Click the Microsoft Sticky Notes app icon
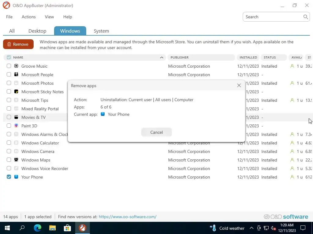Image resolution: width=313 pixels, height=234 pixels. (x=16, y=91)
